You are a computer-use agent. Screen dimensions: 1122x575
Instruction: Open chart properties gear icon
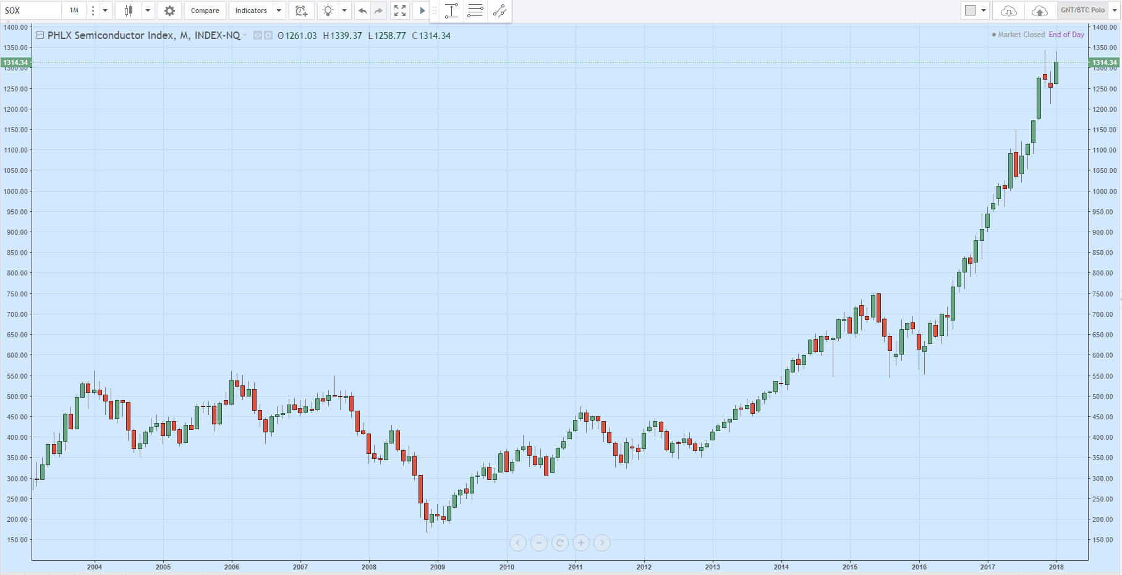coord(169,10)
